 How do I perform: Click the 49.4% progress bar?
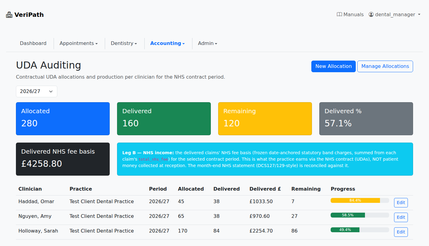pos(360,230)
